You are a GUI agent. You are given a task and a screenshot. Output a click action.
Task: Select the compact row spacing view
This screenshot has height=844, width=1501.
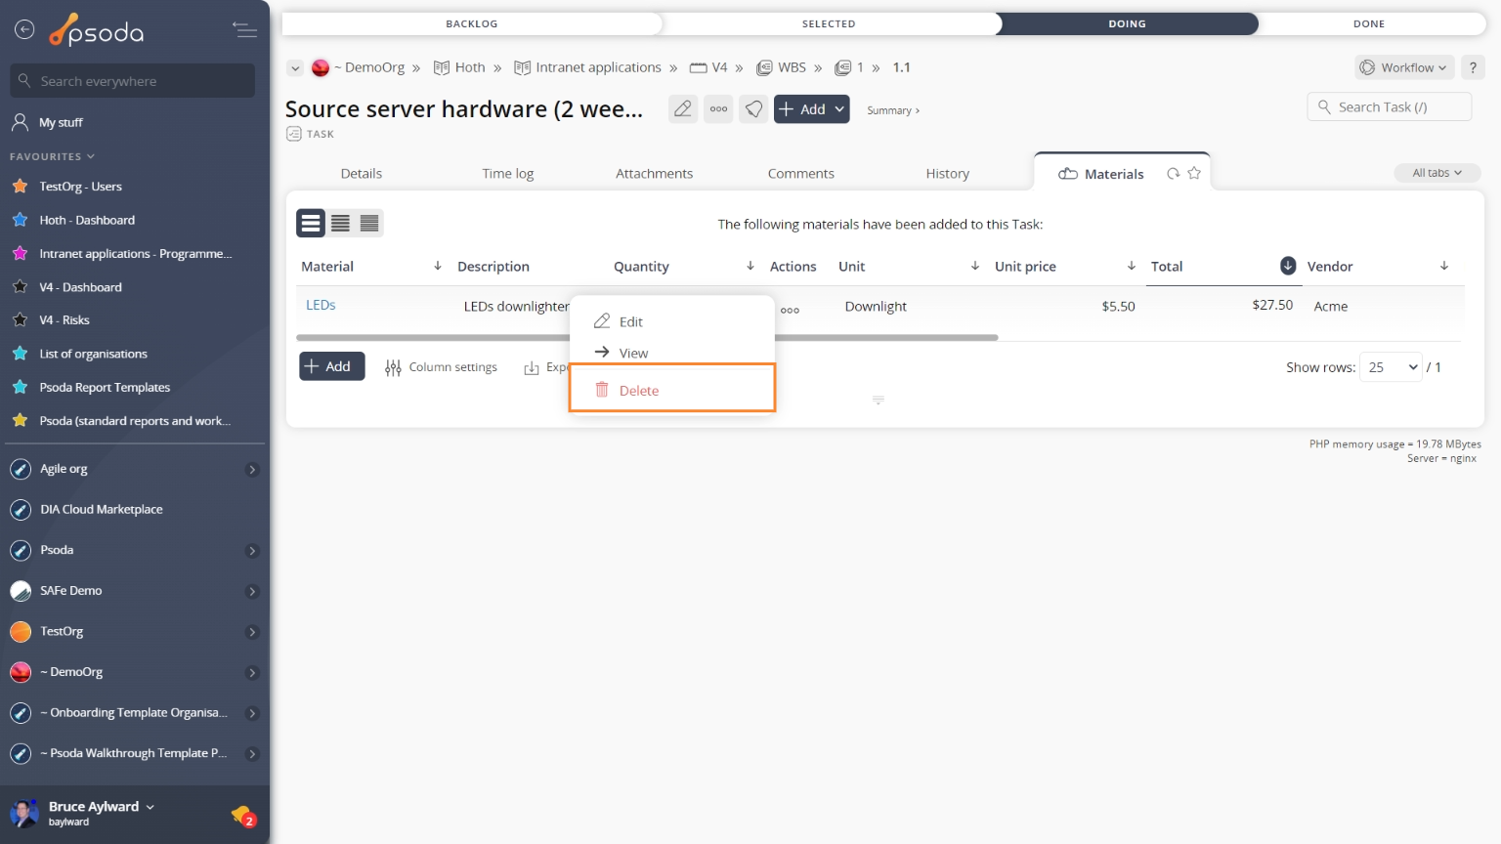pyautogui.click(x=369, y=224)
